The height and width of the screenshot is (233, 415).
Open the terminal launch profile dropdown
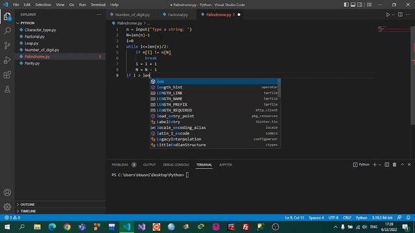[x=380, y=164]
